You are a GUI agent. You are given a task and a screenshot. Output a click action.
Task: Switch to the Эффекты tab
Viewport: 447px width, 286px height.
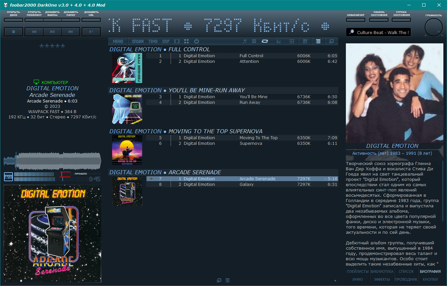(382, 279)
